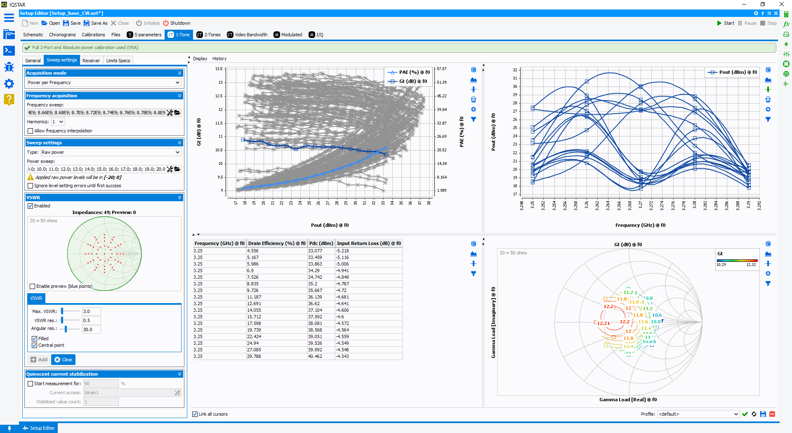Open the Modulated tab
The image size is (792, 433).
click(x=288, y=35)
